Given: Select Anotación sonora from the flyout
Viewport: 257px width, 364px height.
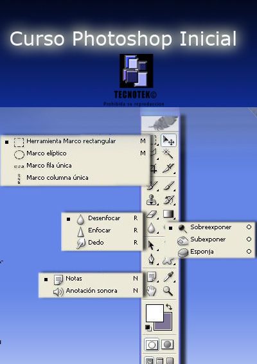Looking at the screenshot, I should [x=91, y=291].
